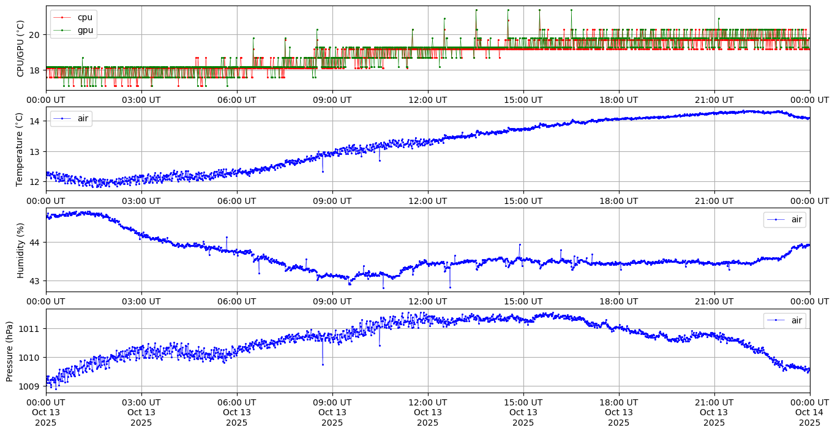Screen dimensions: 835x433
Task: Click the Oct 14 2025 date label
Action: [x=809, y=412]
